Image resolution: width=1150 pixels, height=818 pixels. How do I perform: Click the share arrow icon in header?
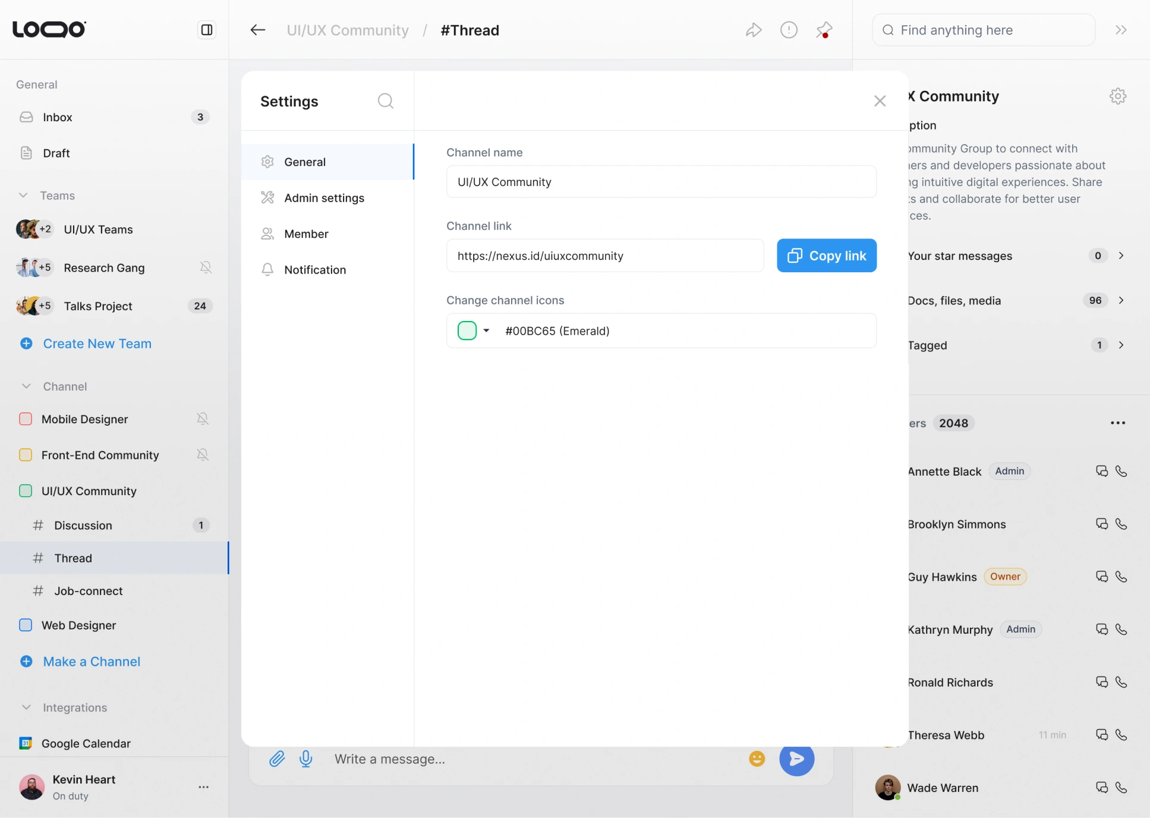click(754, 30)
